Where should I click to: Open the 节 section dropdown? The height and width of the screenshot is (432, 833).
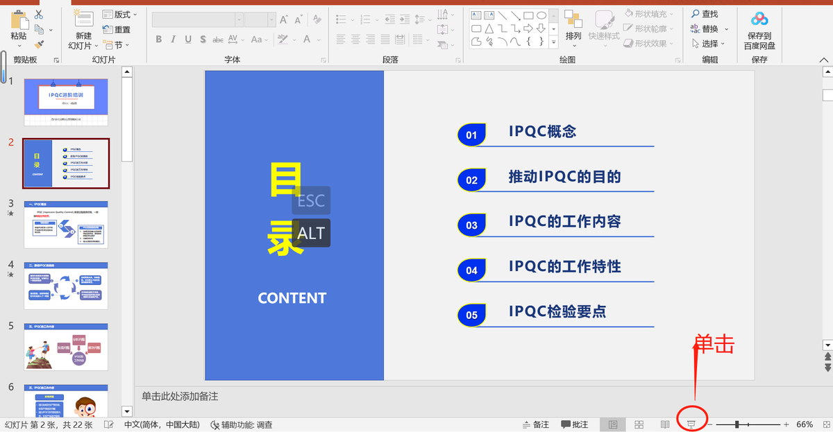click(115, 45)
